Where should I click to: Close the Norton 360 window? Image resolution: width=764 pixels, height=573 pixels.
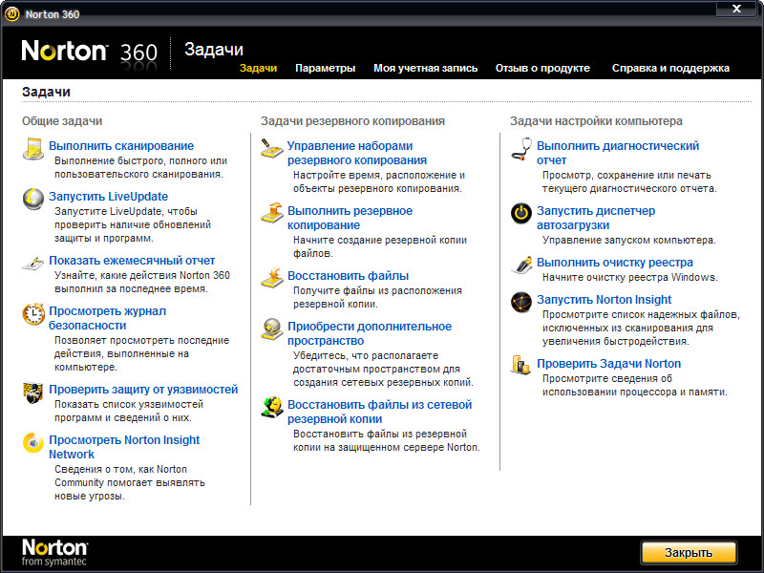coord(737,9)
